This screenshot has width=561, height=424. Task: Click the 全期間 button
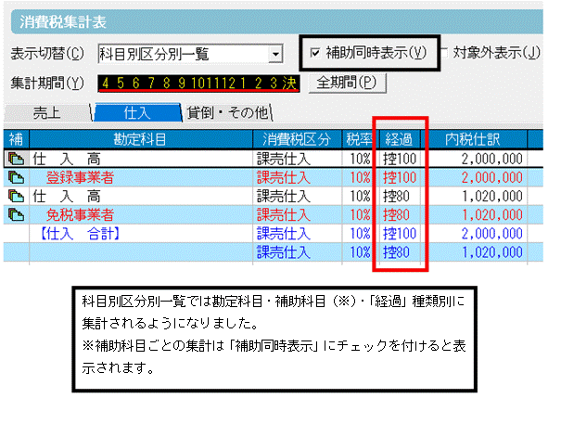(347, 83)
